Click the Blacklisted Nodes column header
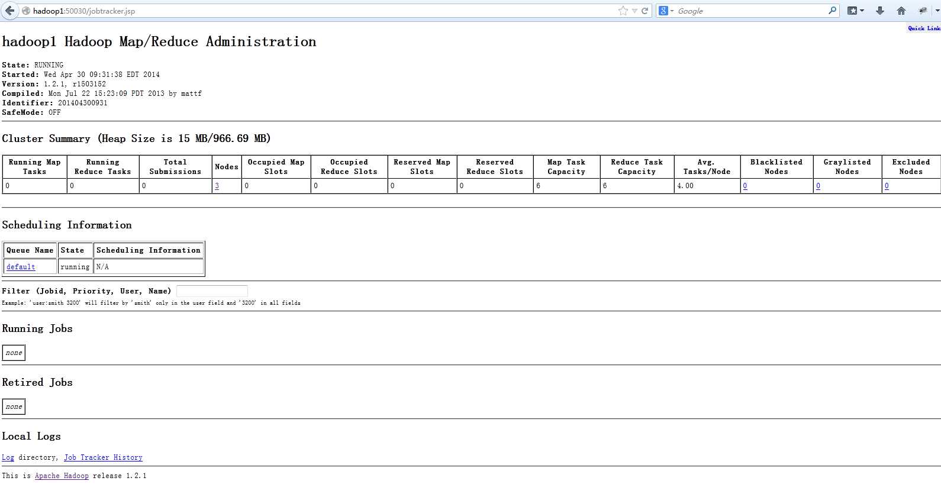The image size is (941, 484). pos(776,167)
